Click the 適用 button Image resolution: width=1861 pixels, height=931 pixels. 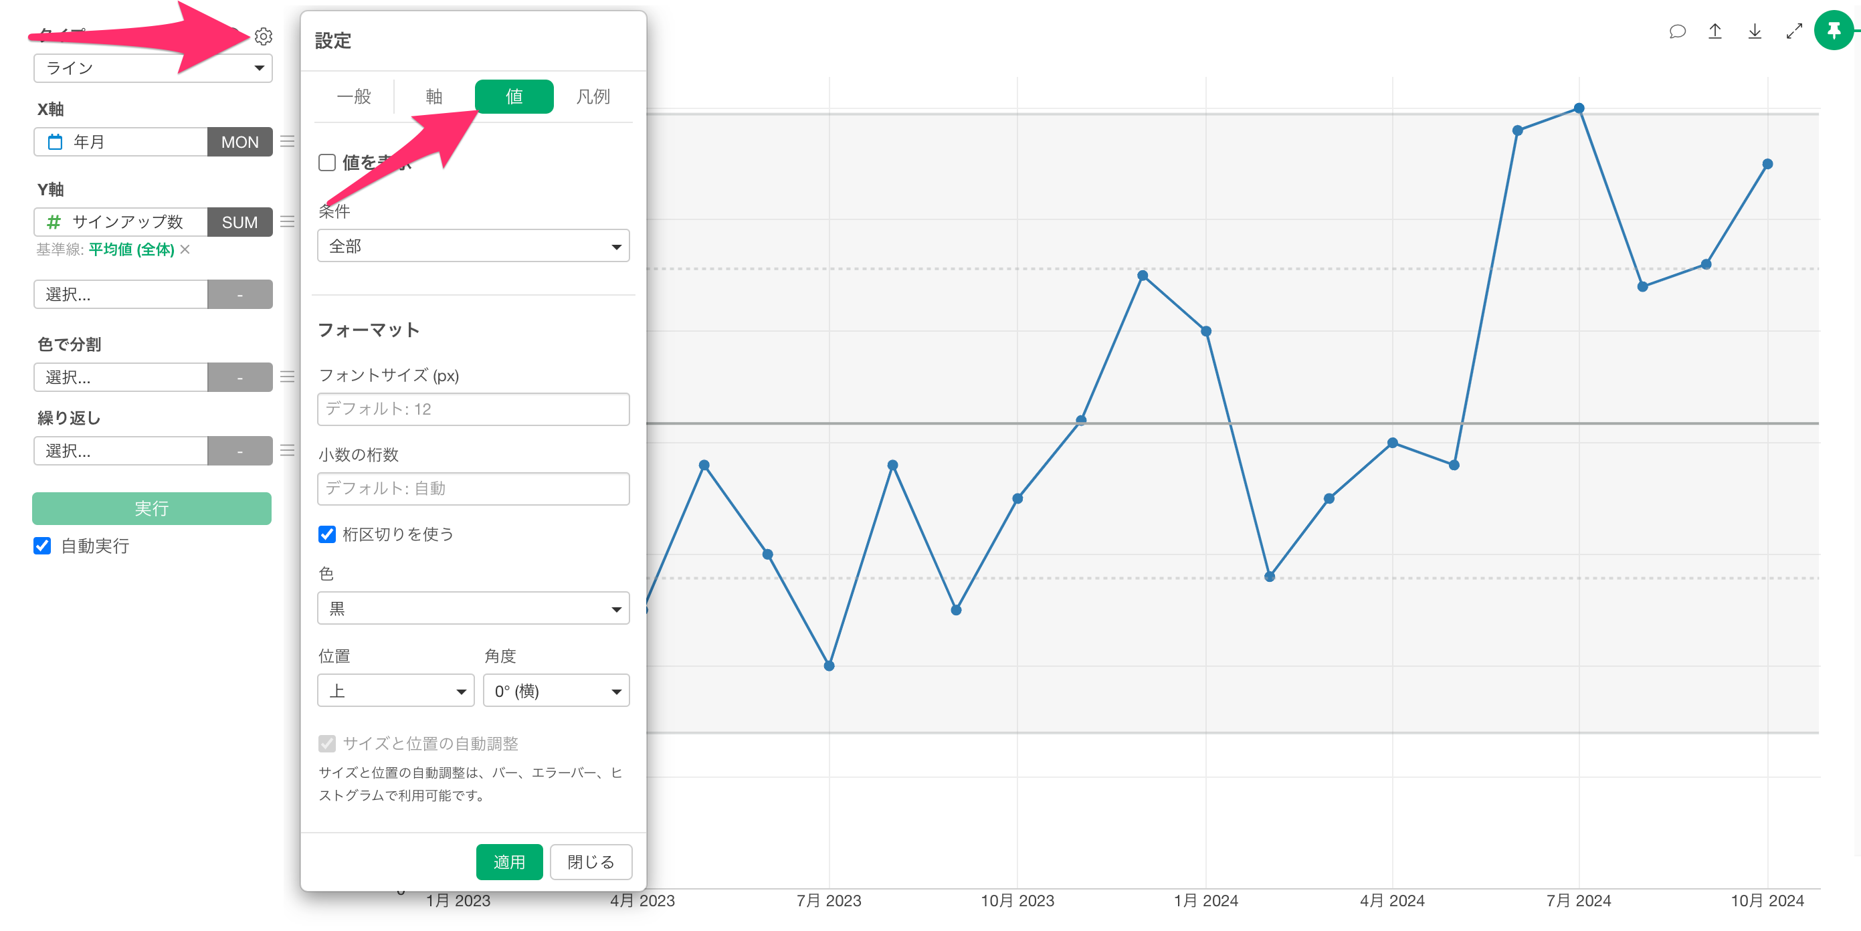pyautogui.click(x=508, y=861)
